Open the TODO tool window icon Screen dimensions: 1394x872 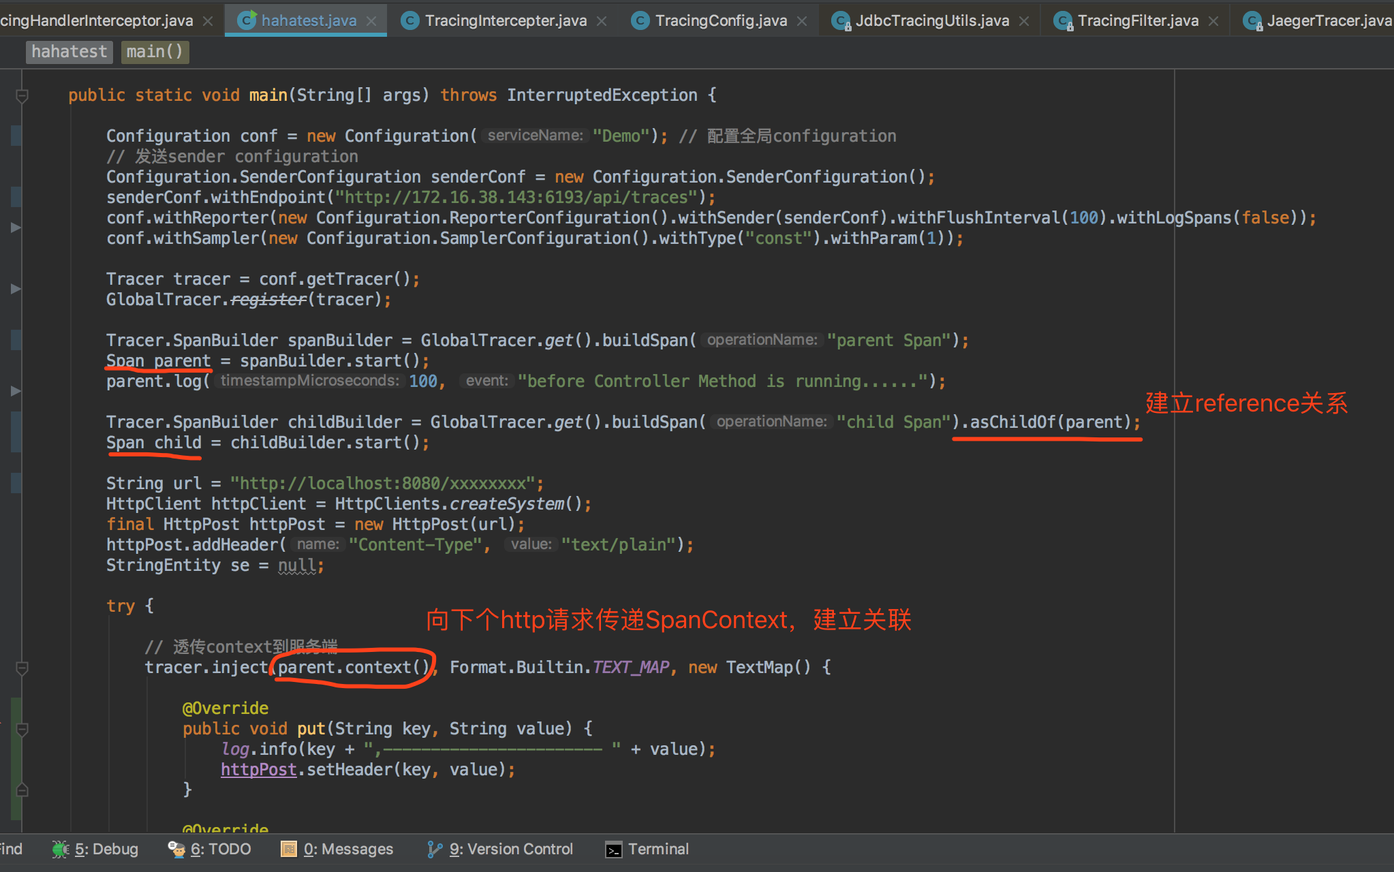pyautogui.click(x=176, y=849)
